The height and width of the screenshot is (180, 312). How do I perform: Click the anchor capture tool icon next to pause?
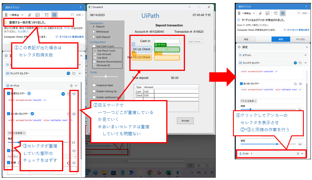pos(29,14)
